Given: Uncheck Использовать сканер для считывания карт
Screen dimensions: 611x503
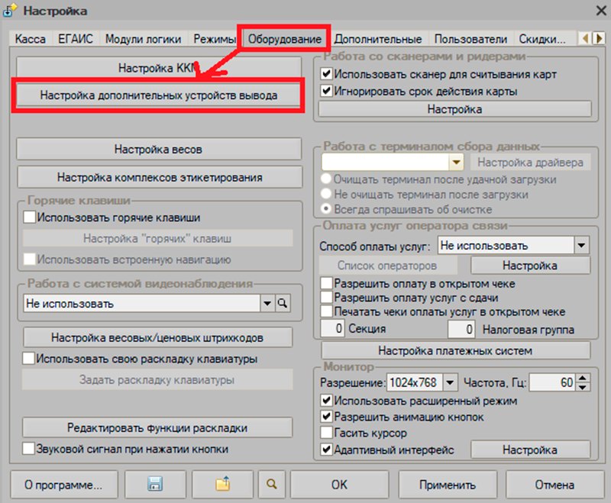Looking at the screenshot, I should (326, 73).
